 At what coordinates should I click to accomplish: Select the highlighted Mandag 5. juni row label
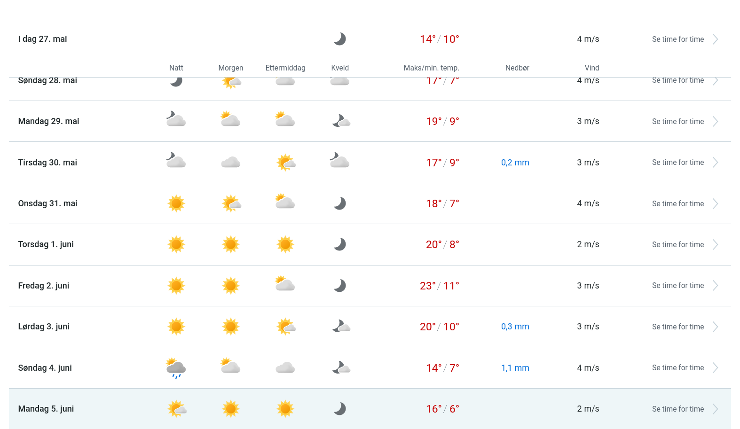[x=46, y=409]
